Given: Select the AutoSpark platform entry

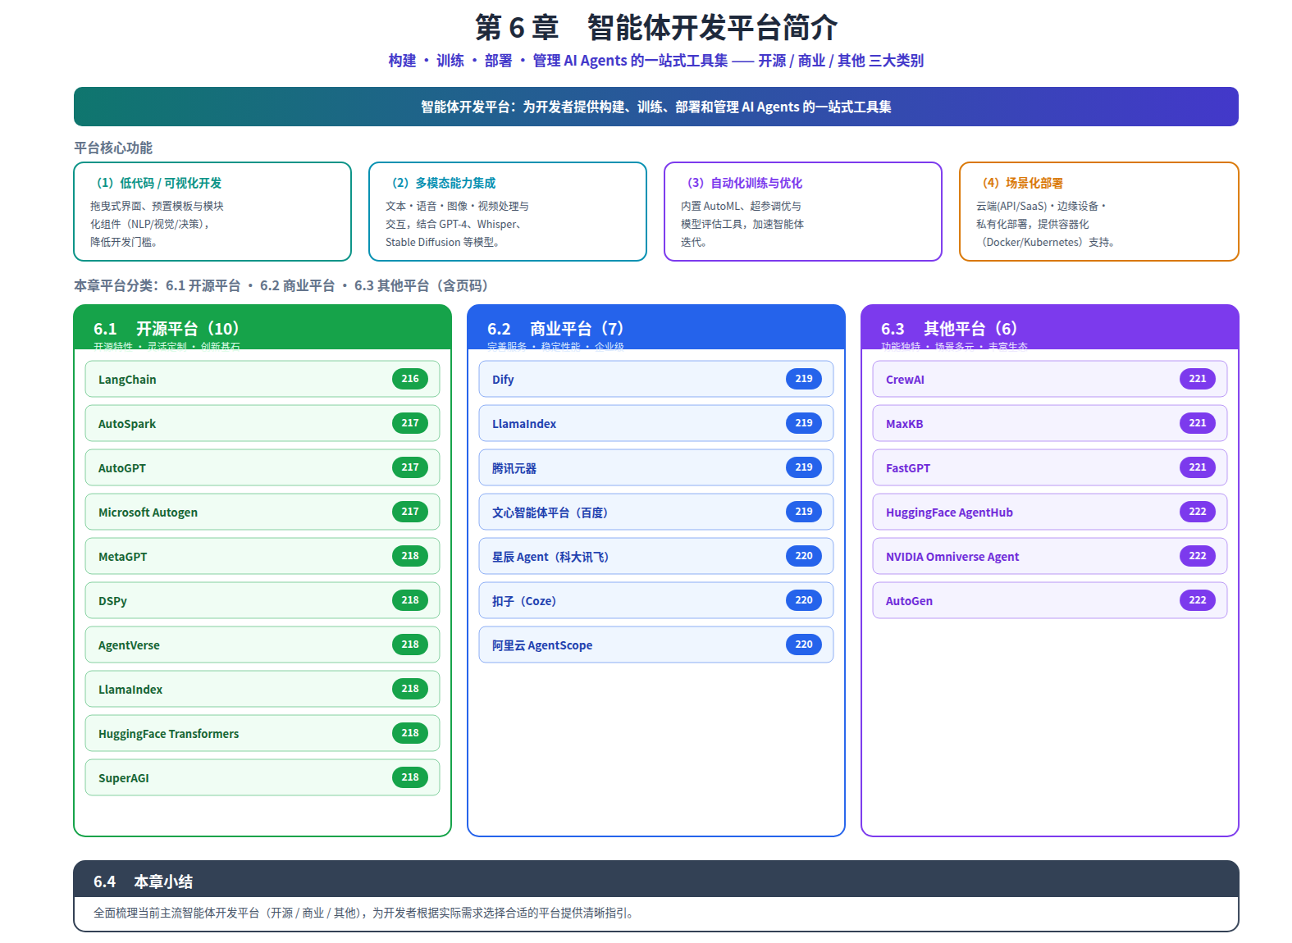Looking at the screenshot, I should pos(263,423).
